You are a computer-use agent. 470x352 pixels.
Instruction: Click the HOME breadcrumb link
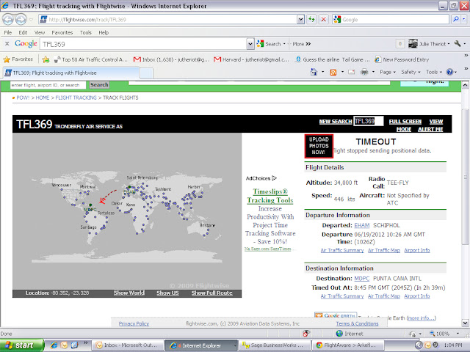pos(43,98)
